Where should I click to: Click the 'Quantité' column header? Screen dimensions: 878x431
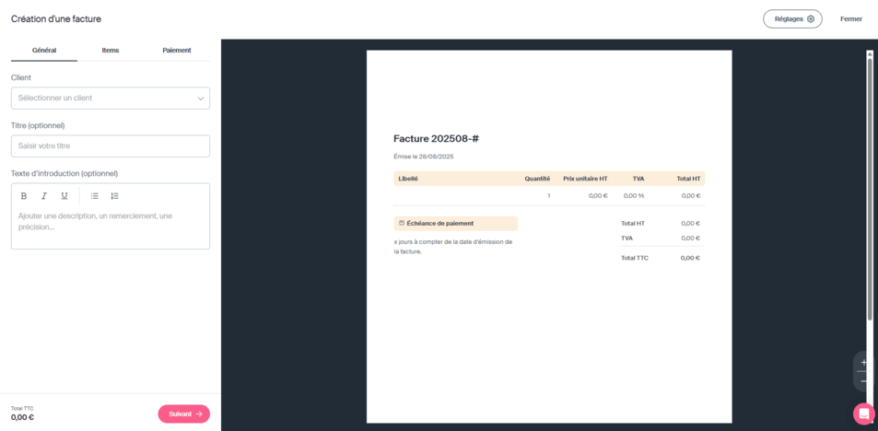point(537,179)
